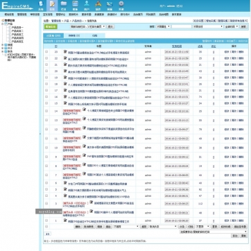Click the green 增加信息 button
Image resolution: width=251 pixels, height=251 pixels.
51,27
